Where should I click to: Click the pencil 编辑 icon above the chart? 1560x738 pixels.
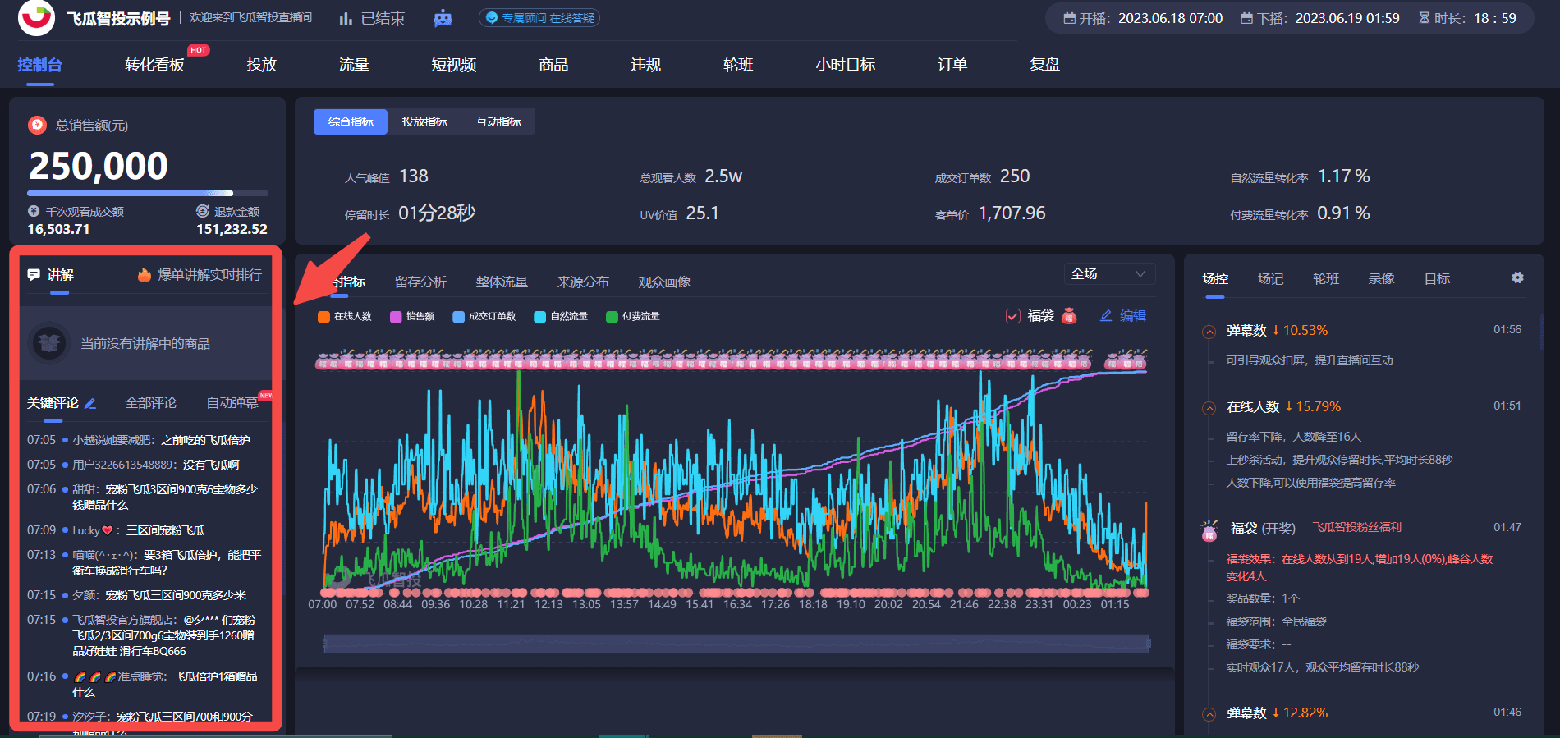click(x=1106, y=316)
